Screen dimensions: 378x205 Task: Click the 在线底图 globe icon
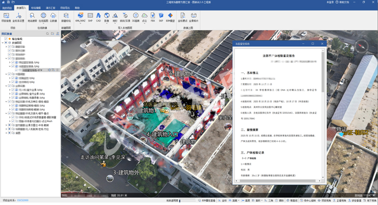(43, 16)
